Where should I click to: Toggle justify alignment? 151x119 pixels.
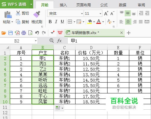tap(141, 22)
